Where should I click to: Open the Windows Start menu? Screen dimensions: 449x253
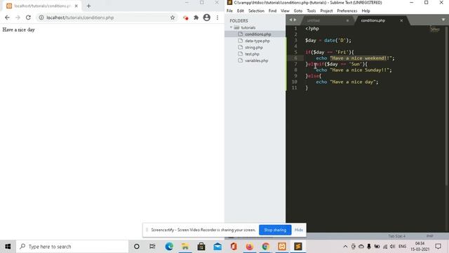8,247
